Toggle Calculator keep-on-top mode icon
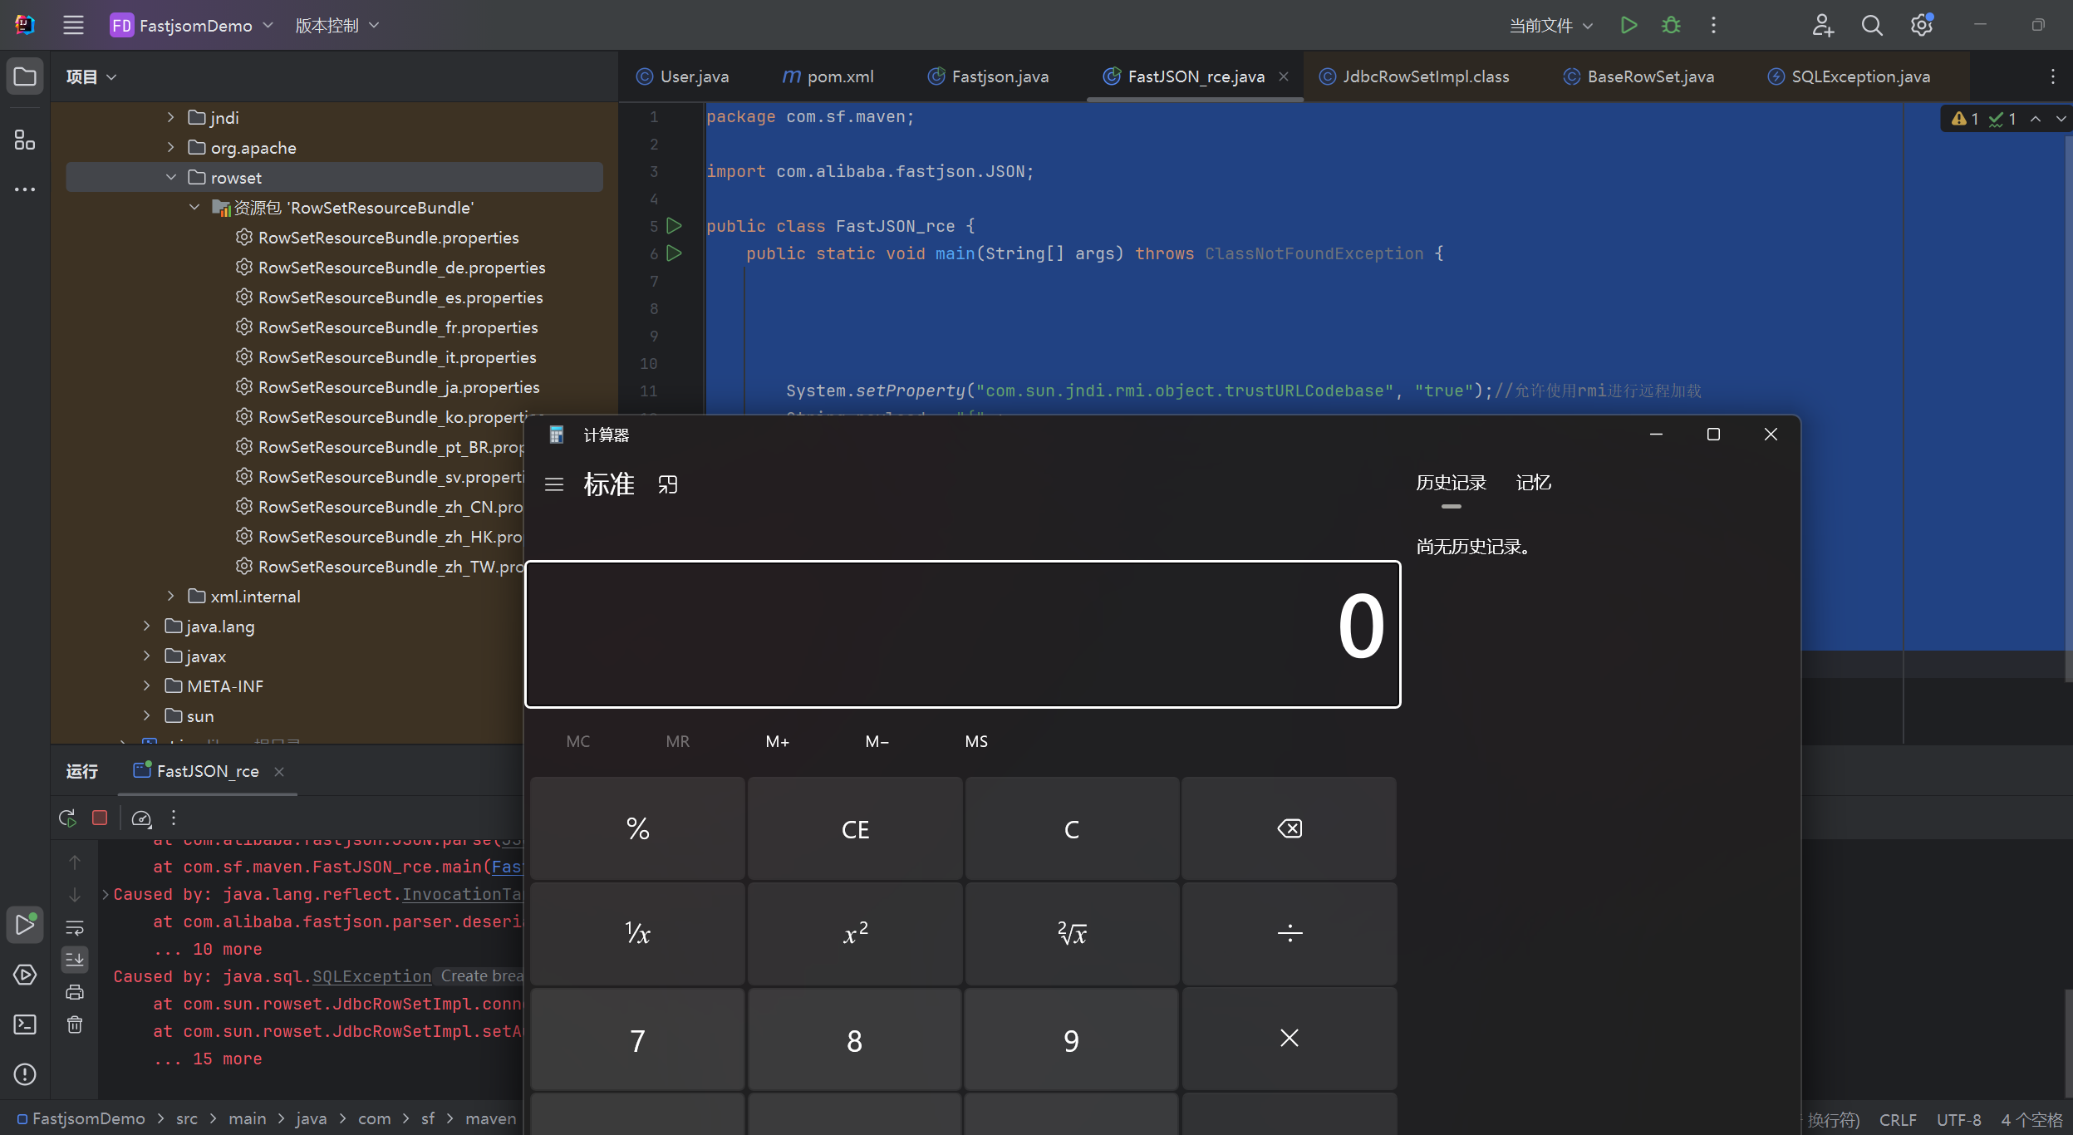 (x=668, y=484)
